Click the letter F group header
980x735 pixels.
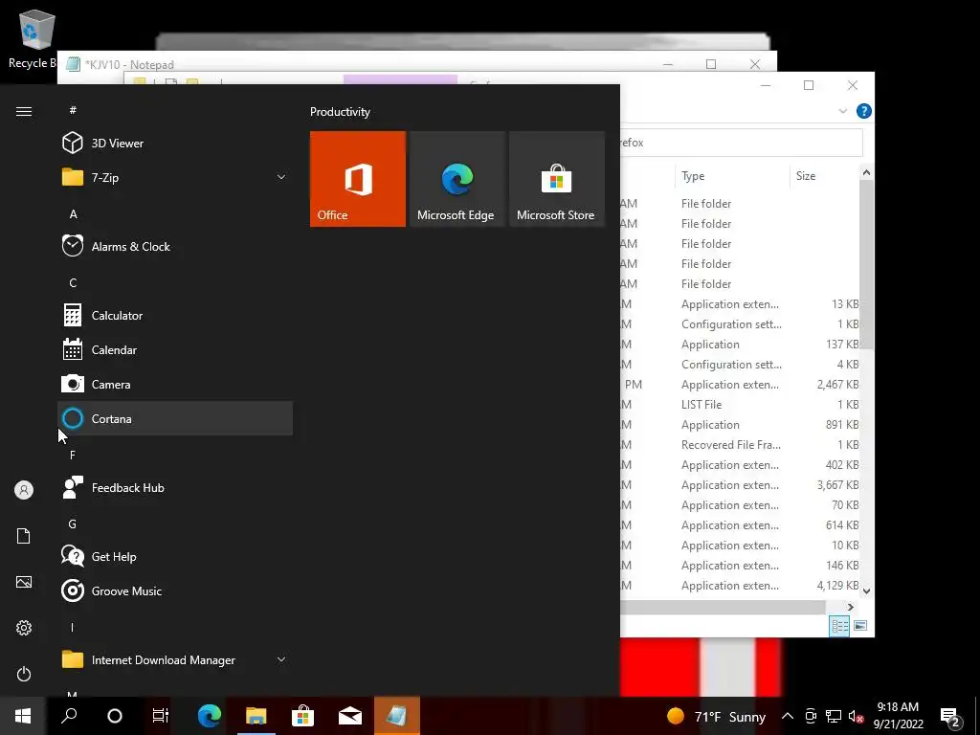coord(73,455)
